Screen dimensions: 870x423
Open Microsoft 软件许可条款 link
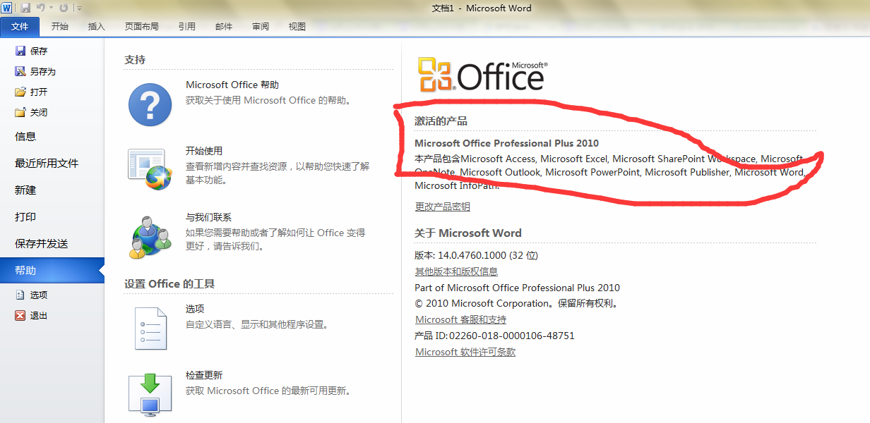465,352
